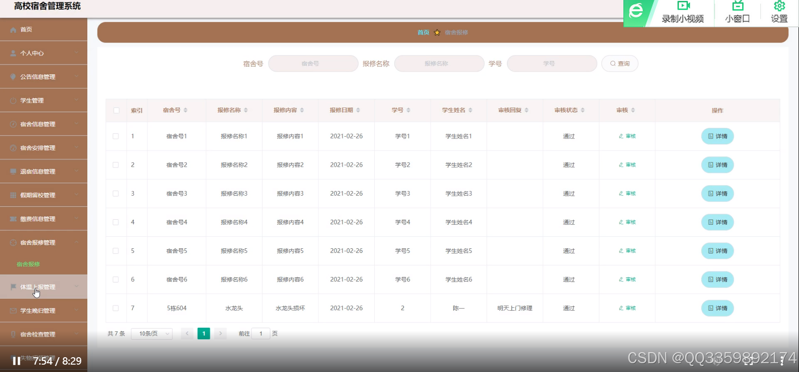Click the 宿舍号 search input field
This screenshot has height=372, width=799.
click(x=313, y=64)
